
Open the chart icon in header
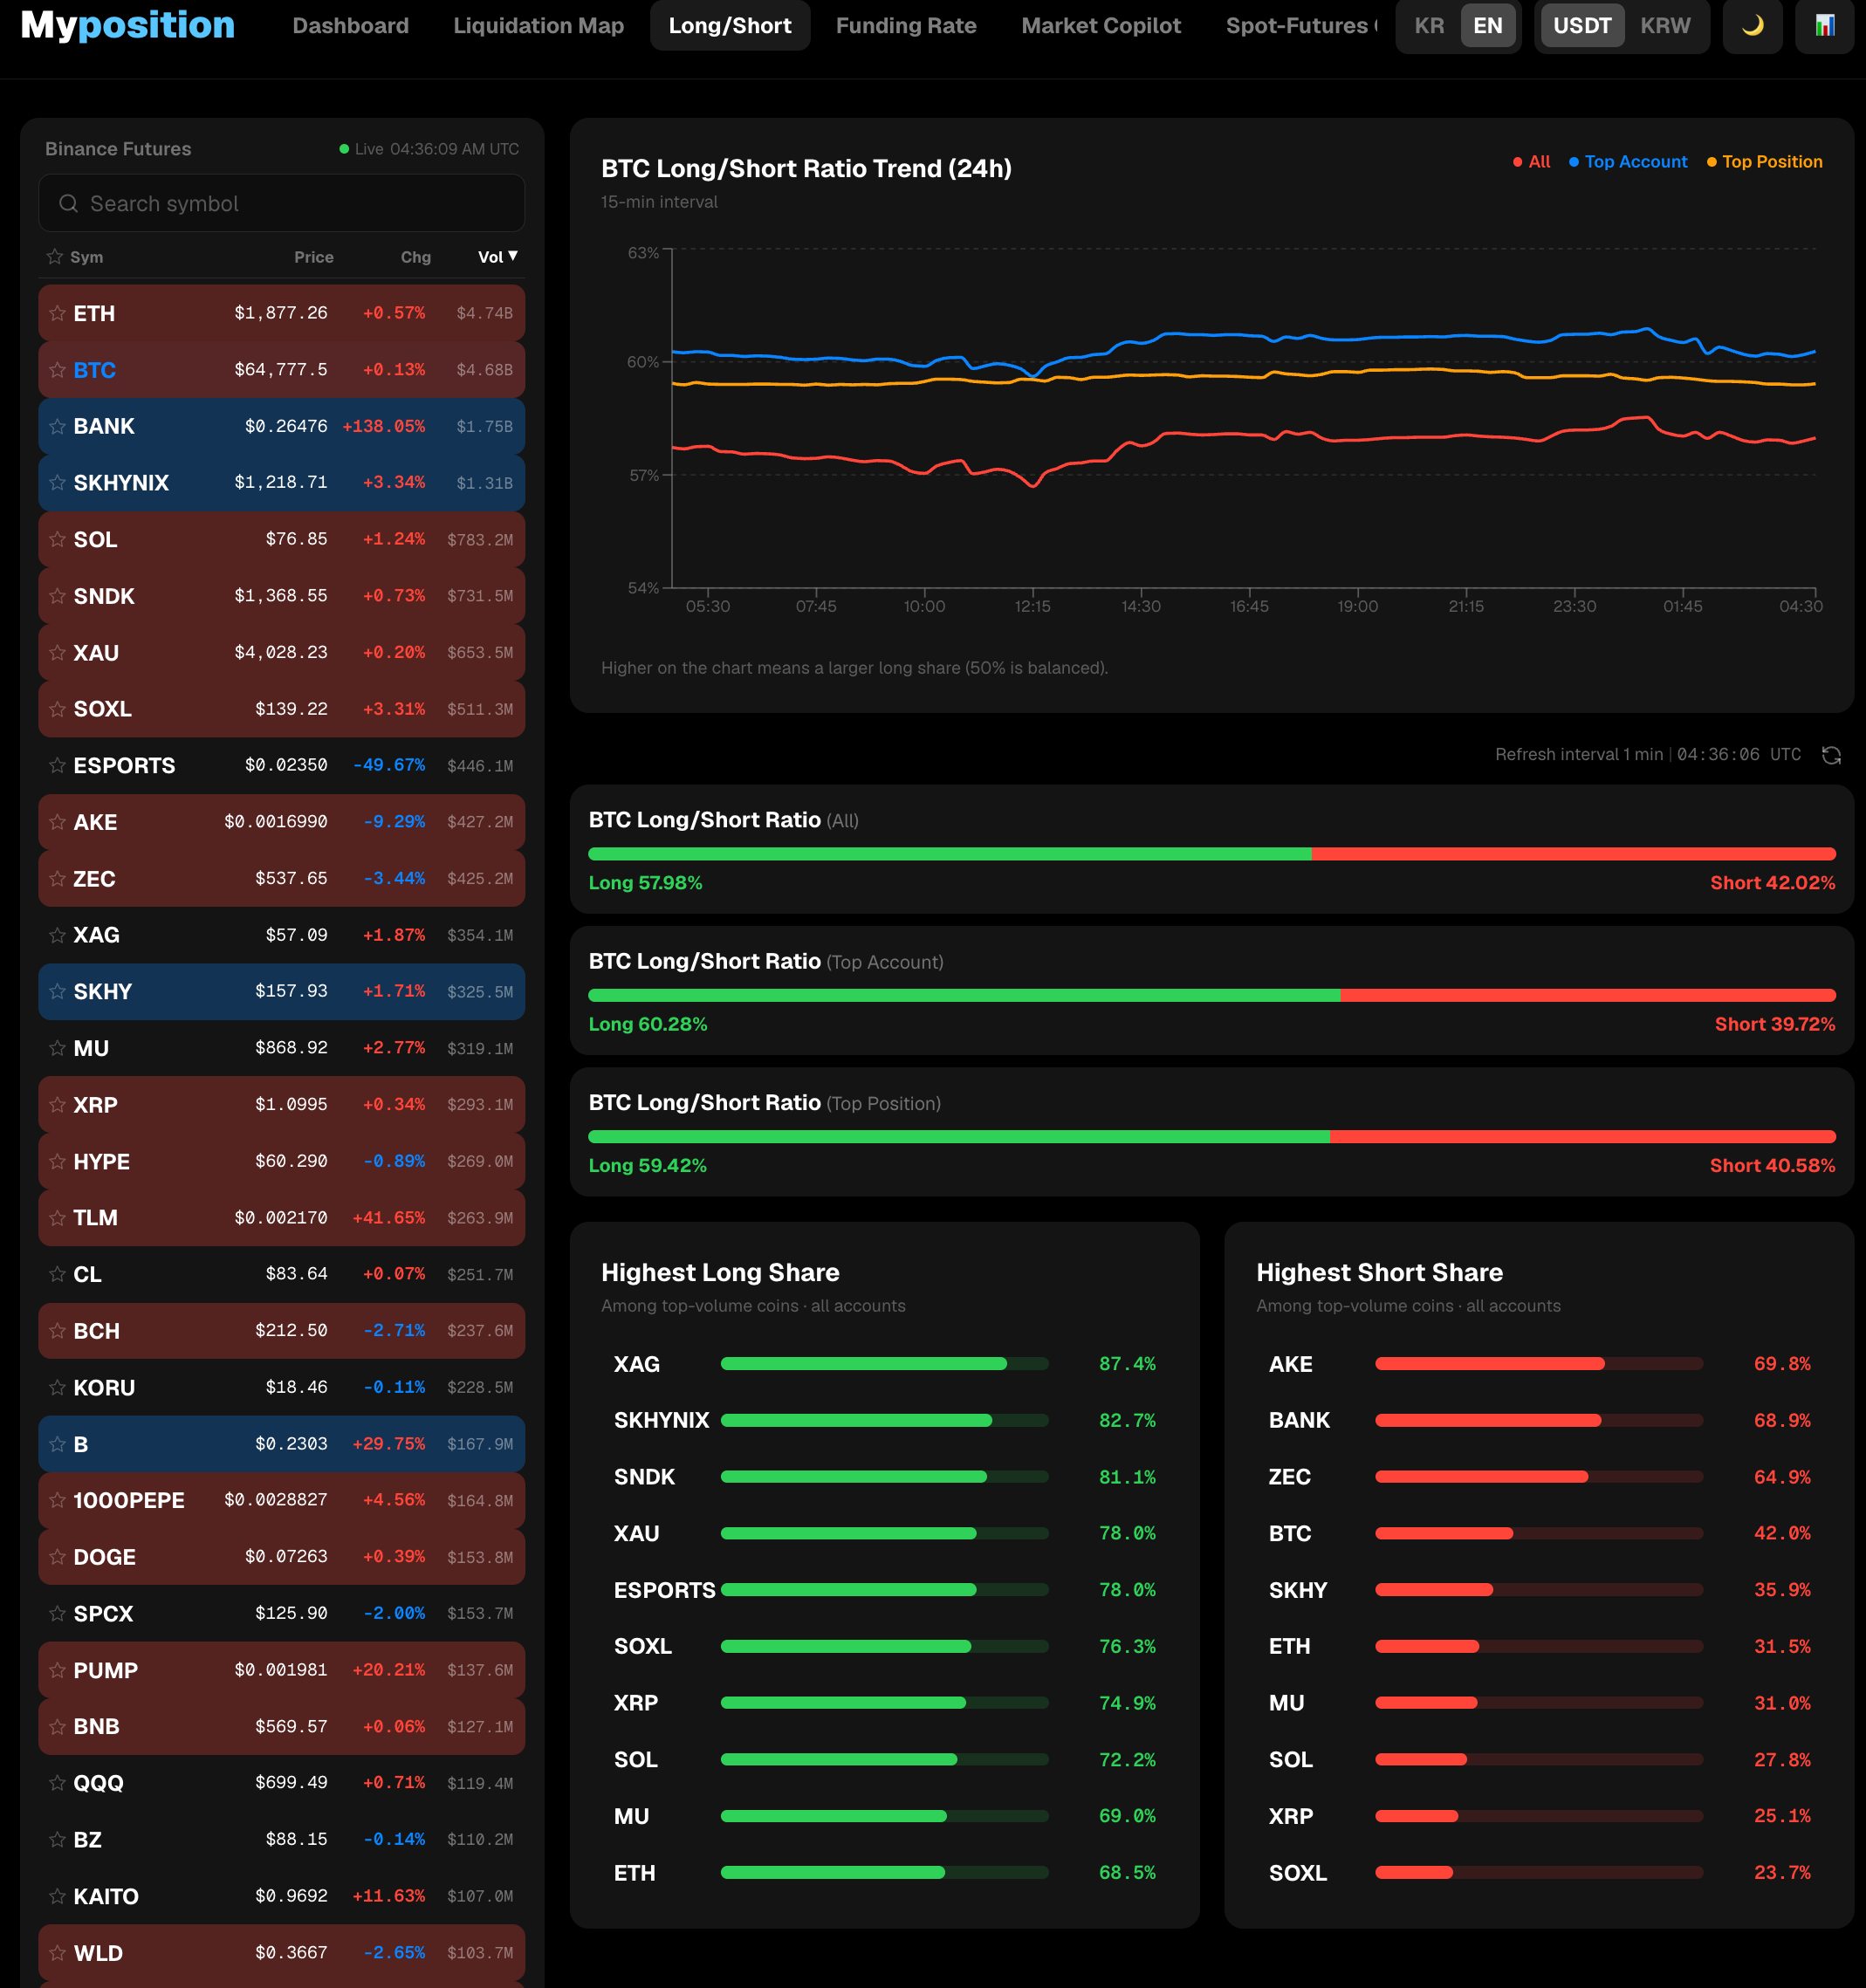(x=1825, y=26)
